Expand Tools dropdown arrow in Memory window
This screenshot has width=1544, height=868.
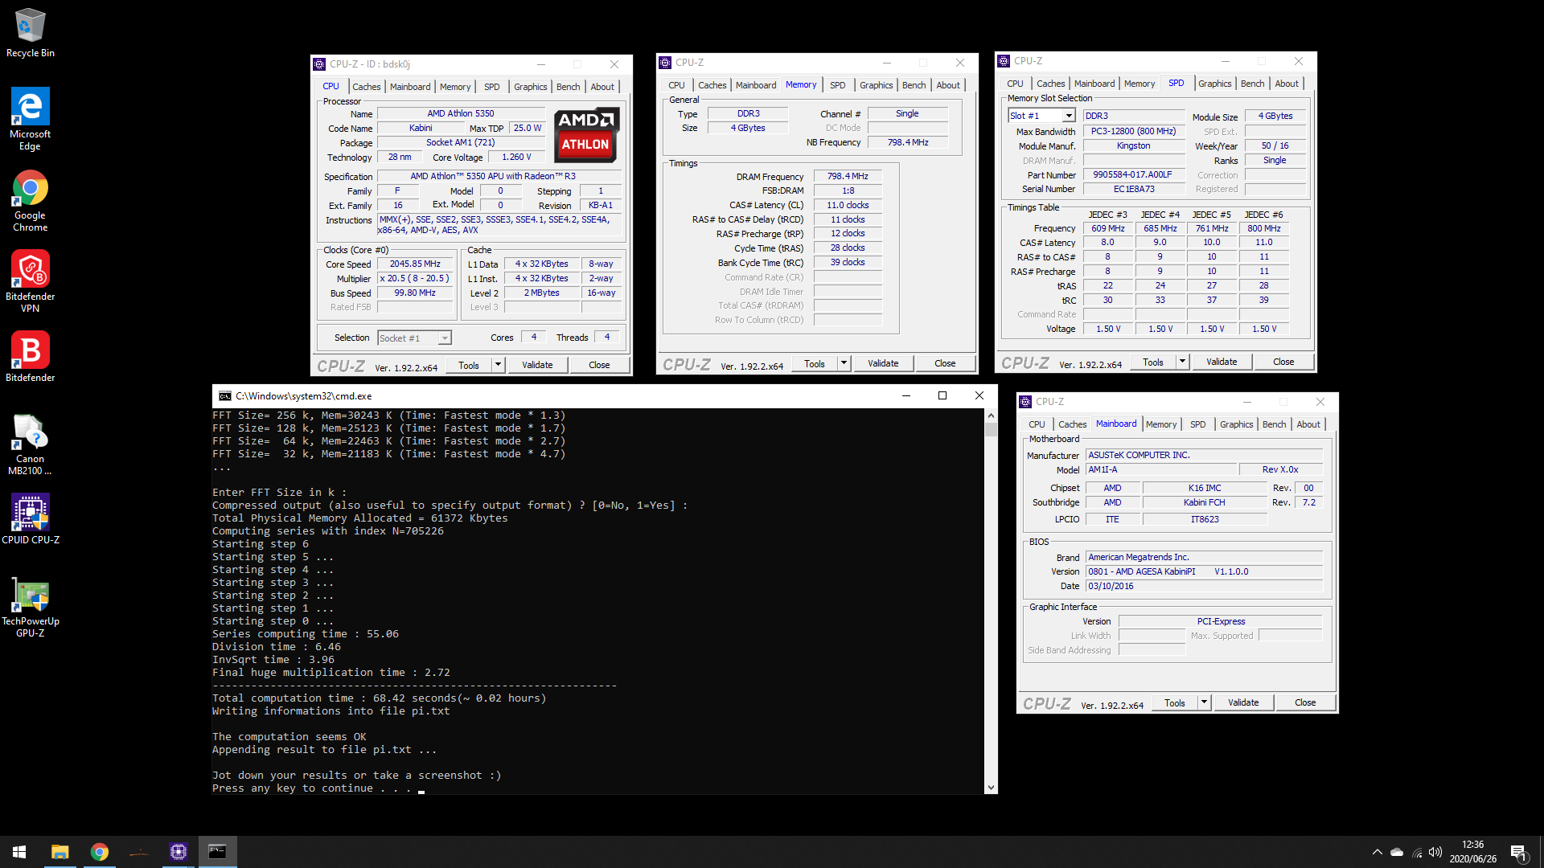pyautogui.click(x=844, y=363)
